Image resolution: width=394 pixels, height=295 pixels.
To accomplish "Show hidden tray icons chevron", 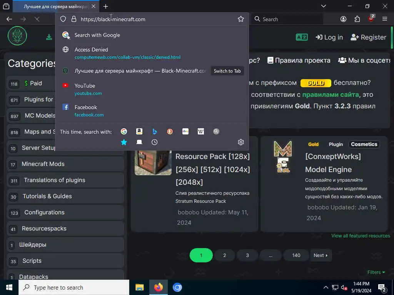I will pos(326,287).
